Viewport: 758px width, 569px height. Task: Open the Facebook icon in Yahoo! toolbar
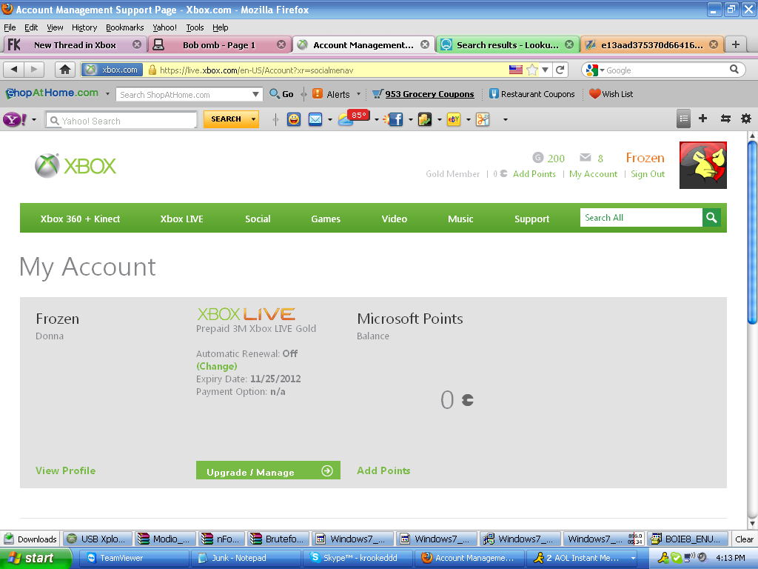click(395, 119)
